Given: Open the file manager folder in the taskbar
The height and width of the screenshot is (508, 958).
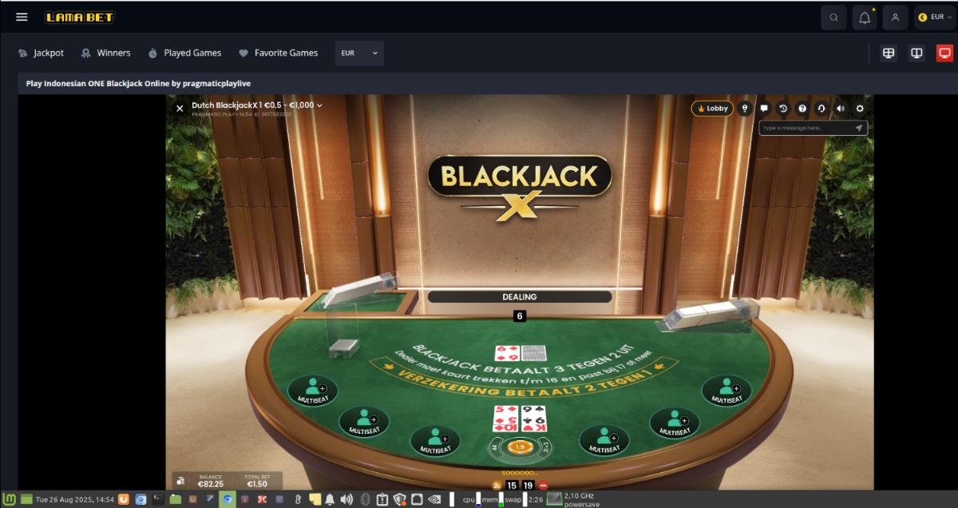Looking at the screenshot, I should pos(175,499).
